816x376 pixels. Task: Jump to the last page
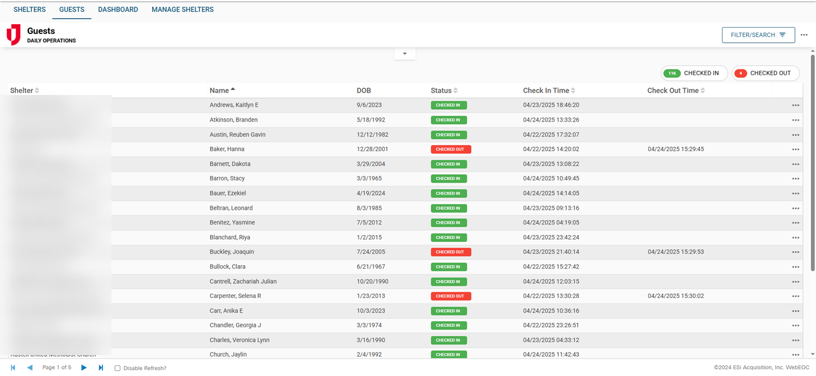(101, 368)
